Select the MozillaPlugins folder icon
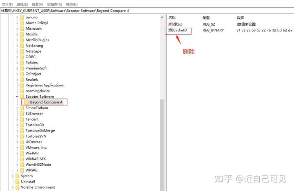Viewport: 294px width, 191px height. click(x=22, y=40)
